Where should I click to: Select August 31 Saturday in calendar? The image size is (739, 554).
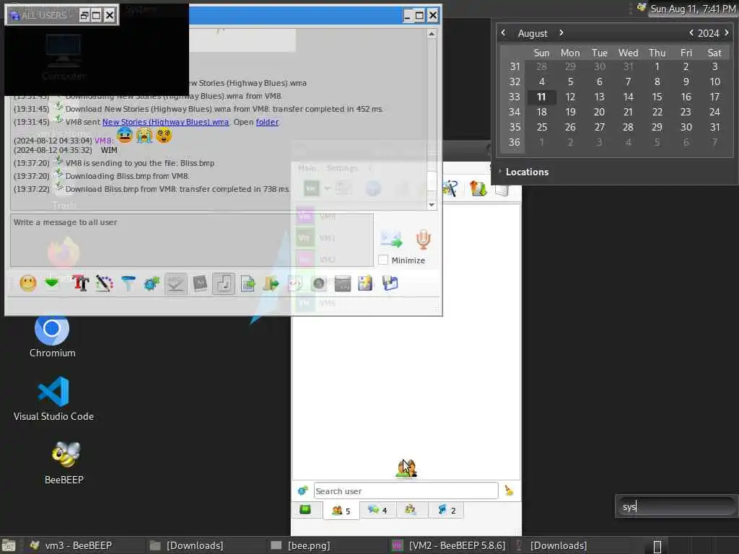(715, 127)
